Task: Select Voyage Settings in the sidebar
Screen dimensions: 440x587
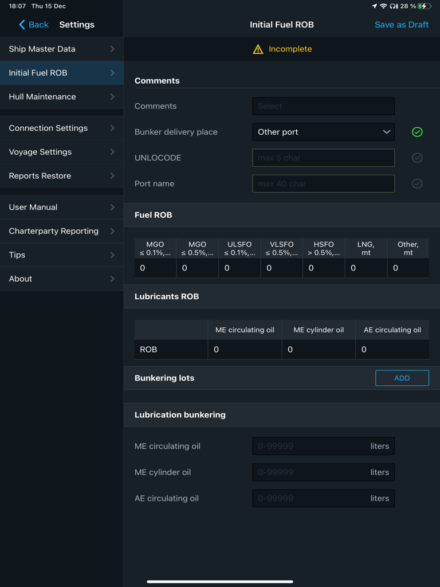Action: (x=61, y=152)
